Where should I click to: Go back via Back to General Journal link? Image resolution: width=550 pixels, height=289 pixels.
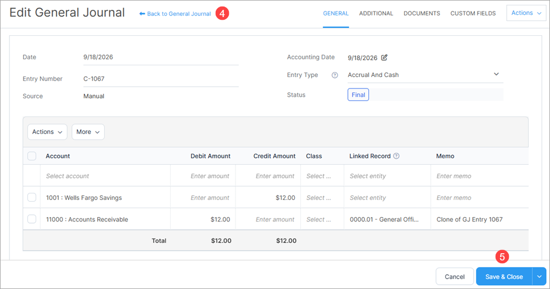tap(175, 14)
